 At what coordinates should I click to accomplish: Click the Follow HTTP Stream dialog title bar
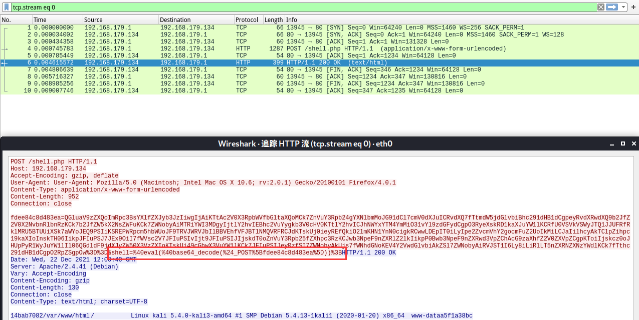click(x=305, y=143)
